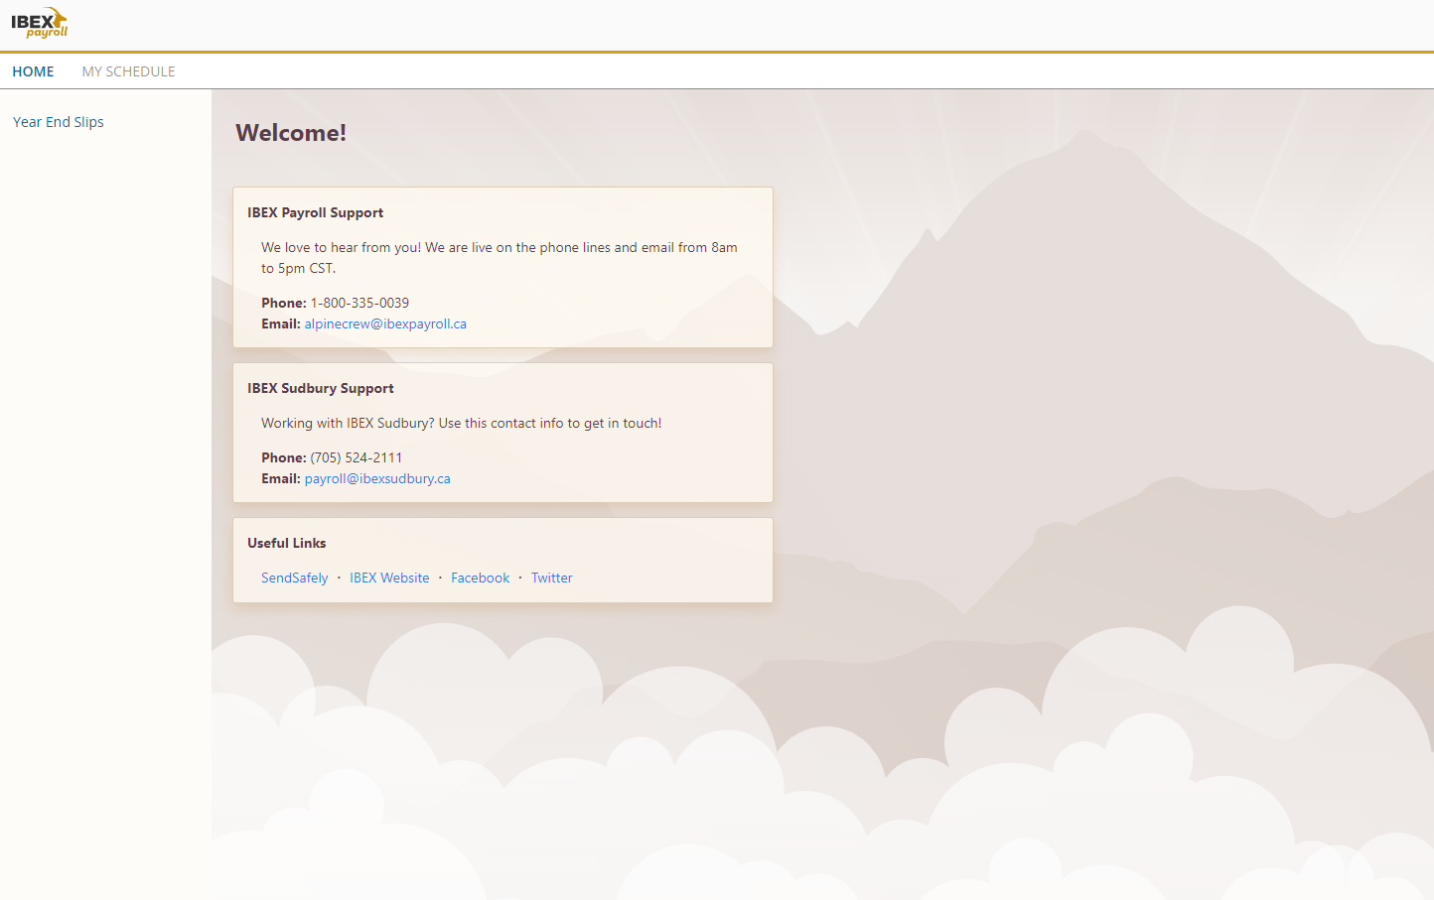
Task: Click the 'Working with IBEX Sudbury?' text
Action: click(461, 423)
